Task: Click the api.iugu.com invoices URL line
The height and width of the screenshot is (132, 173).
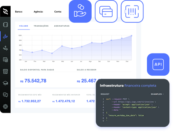Action: [x=134, y=102]
